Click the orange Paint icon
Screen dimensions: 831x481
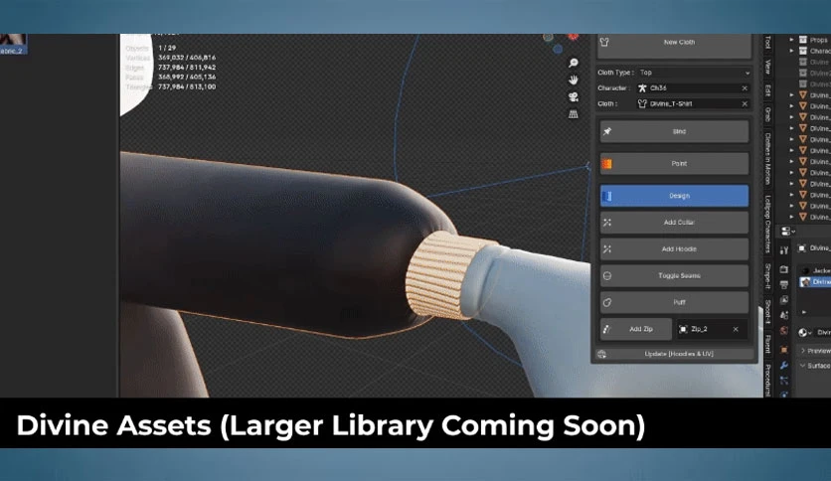[606, 164]
